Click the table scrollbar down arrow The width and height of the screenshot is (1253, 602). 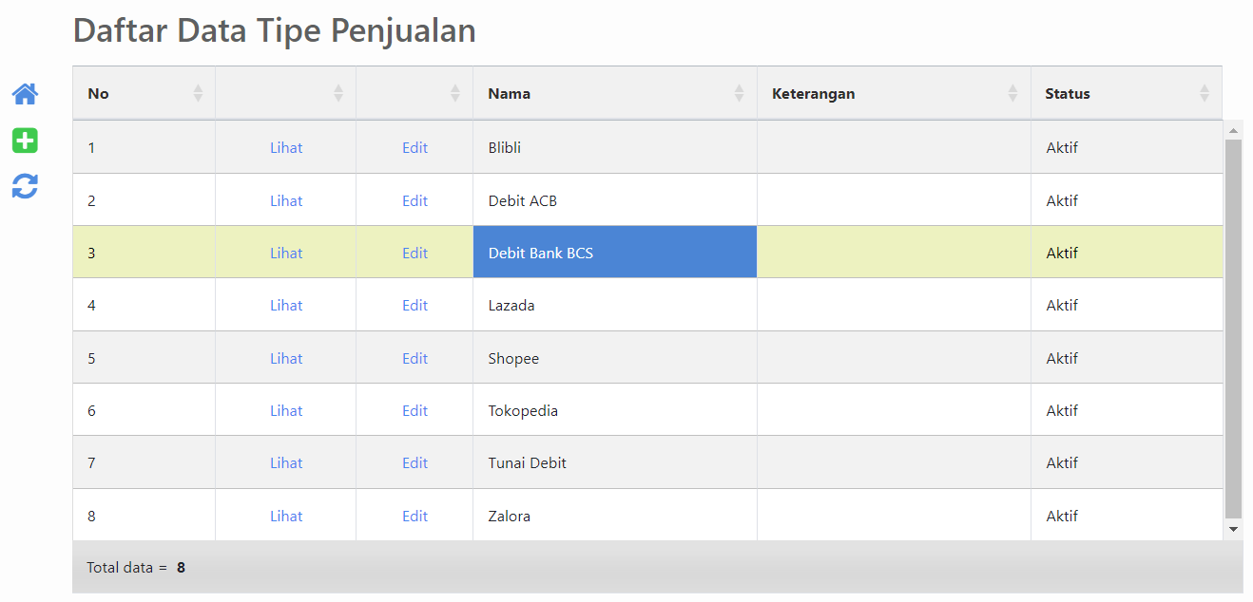pos(1233,529)
